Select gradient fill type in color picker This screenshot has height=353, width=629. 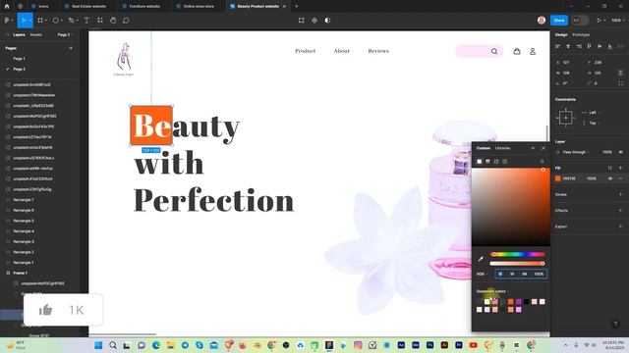pyautogui.click(x=487, y=161)
